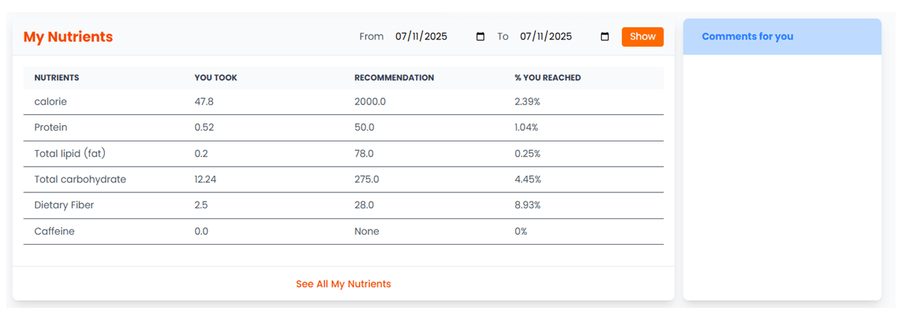Select the Comments for you panel header
Image resolution: width=902 pixels, height=313 pixels.
pos(782,37)
